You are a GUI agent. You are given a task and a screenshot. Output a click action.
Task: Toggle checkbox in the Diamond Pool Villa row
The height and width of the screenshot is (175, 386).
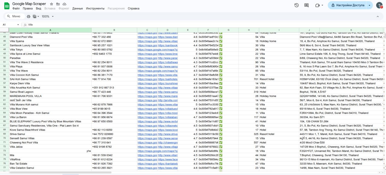(221, 37)
